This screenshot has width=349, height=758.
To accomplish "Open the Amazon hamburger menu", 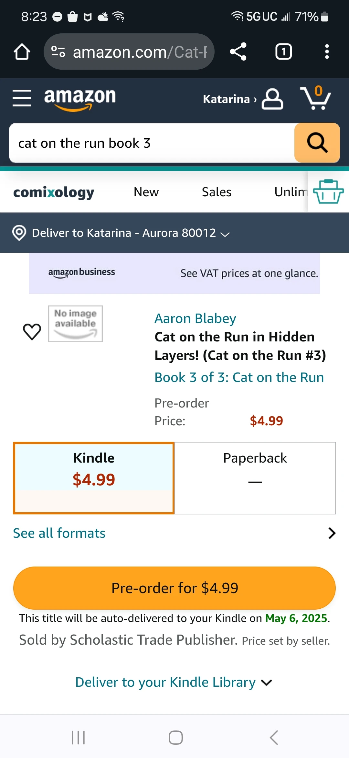I will 21,98.
